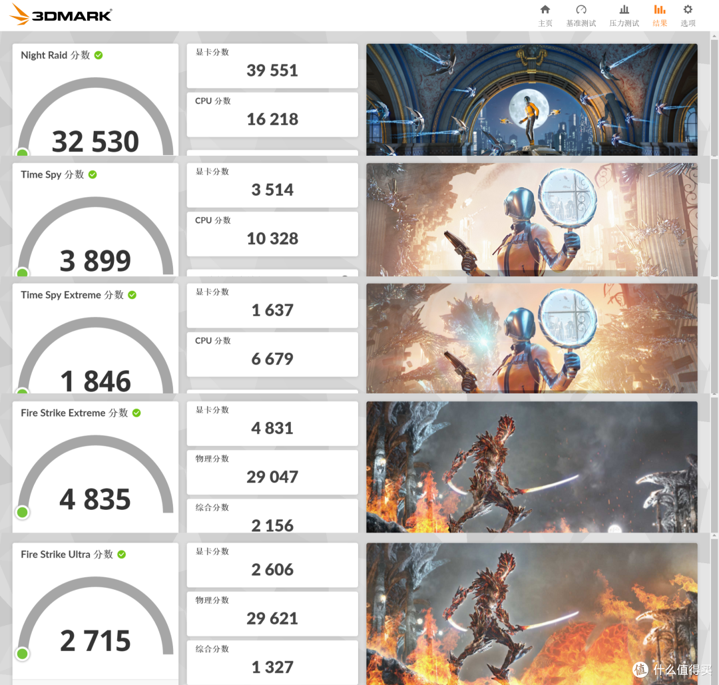Viewport: 719px width, 685px height.
Task: Click the Night Raid 分数 title
Action: click(55, 55)
